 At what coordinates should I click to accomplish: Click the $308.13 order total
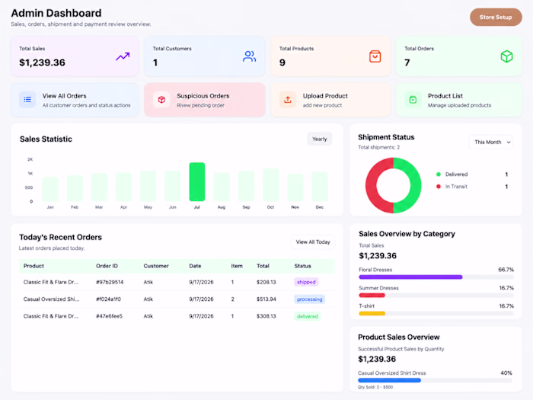pyautogui.click(x=266, y=316)
